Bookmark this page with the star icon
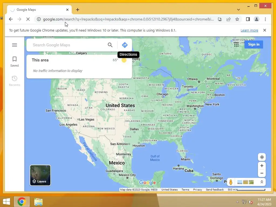 point(237,19)
